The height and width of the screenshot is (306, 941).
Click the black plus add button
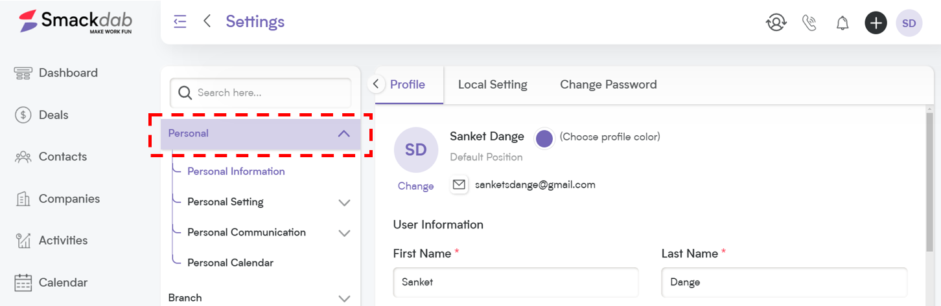coord(876,23)
